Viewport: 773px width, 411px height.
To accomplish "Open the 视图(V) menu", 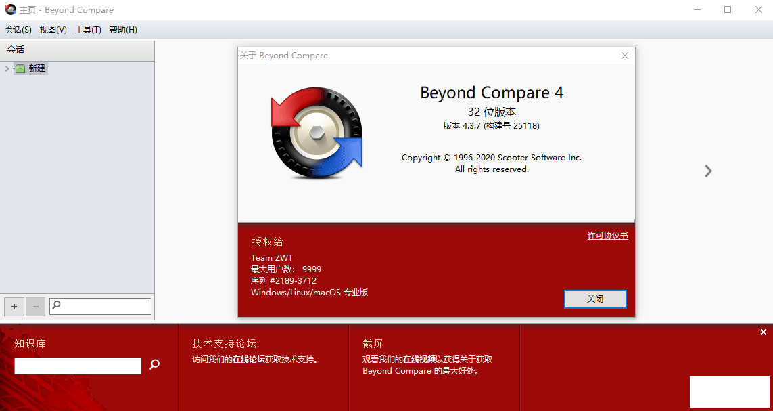I will point(53,30).
